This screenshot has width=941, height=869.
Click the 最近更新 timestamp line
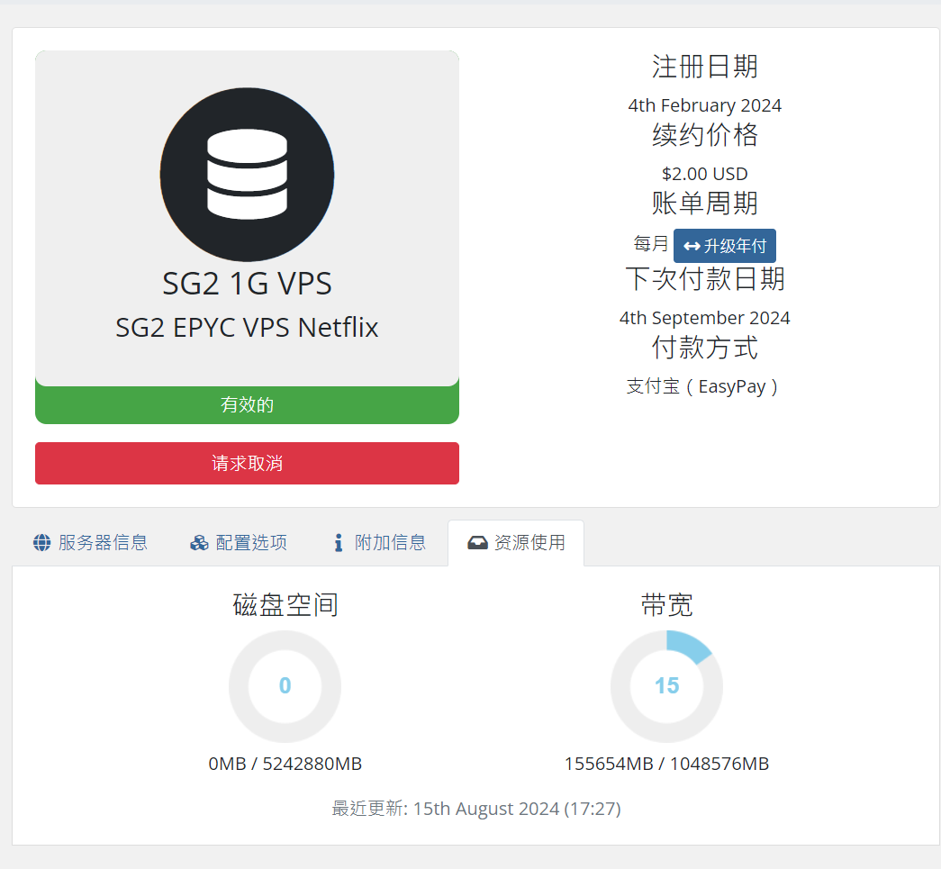point(475,809)
